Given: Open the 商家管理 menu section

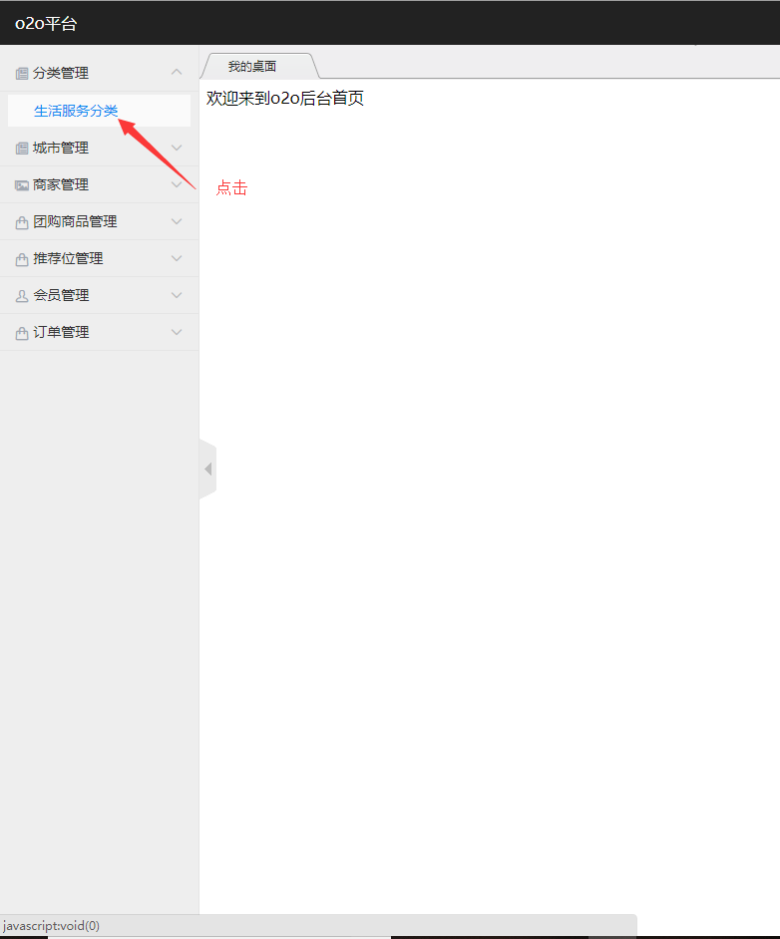Looking at the screenshot, I should (100, 184).
